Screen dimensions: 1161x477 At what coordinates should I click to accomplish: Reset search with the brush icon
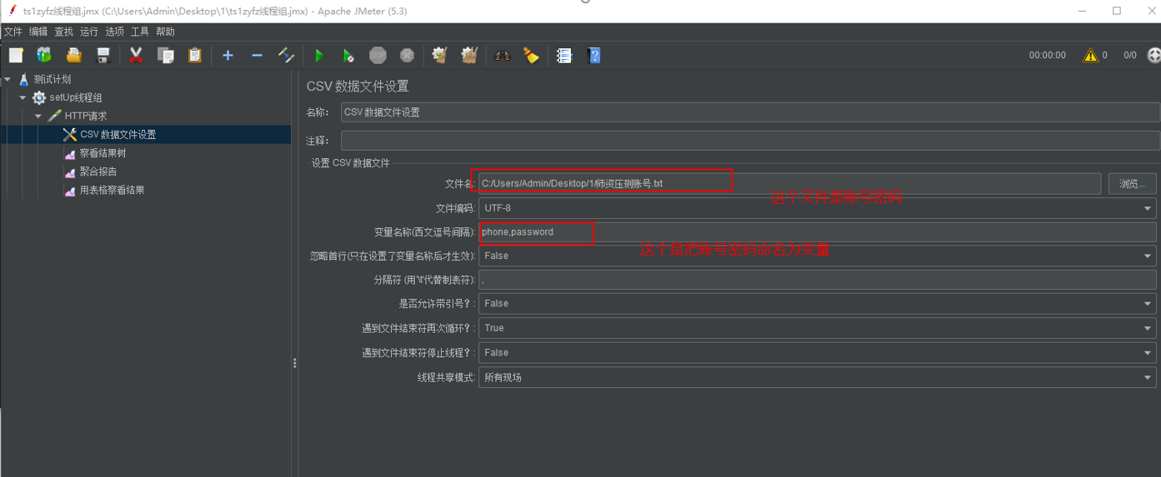pyautogui.click(x=531, y=55)
